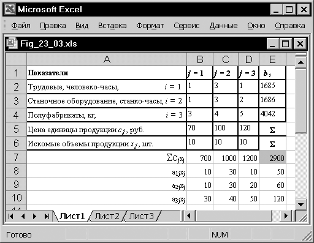Select column C header

point(226,59)
